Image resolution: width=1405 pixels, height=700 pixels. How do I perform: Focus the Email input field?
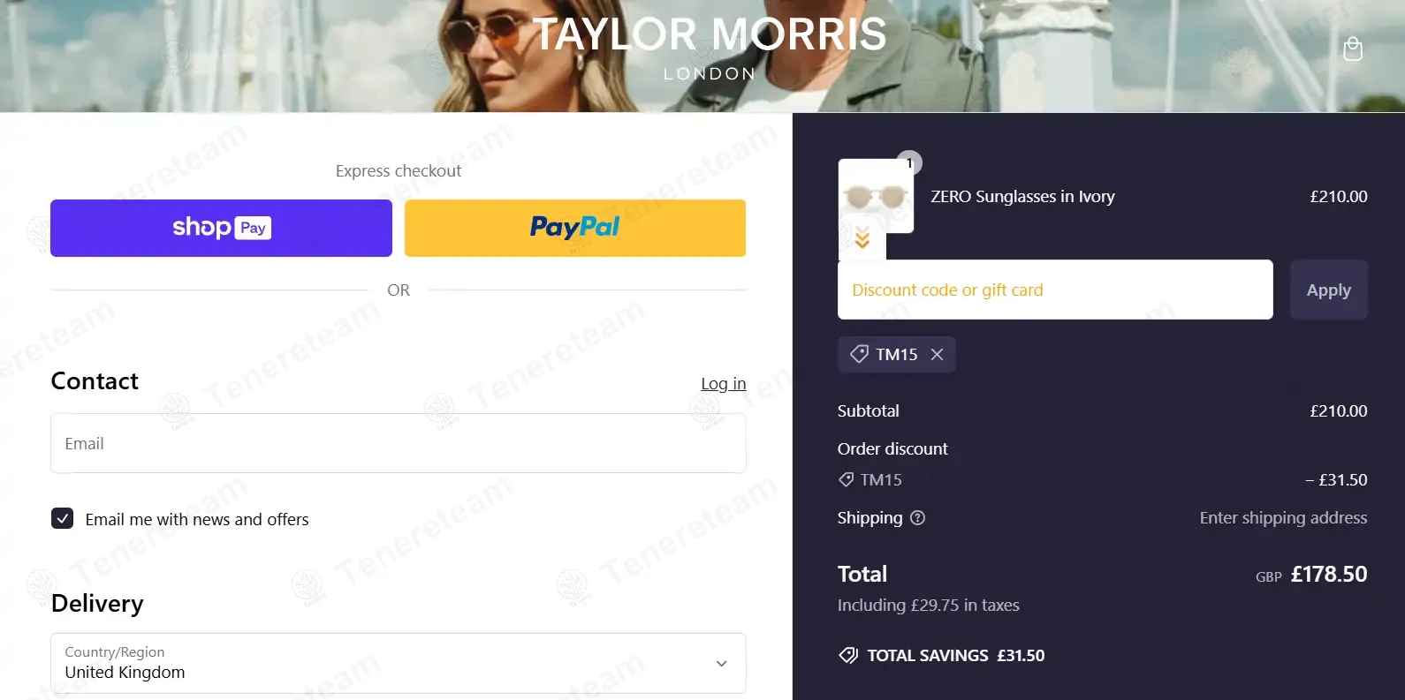[x=399, y=443]
